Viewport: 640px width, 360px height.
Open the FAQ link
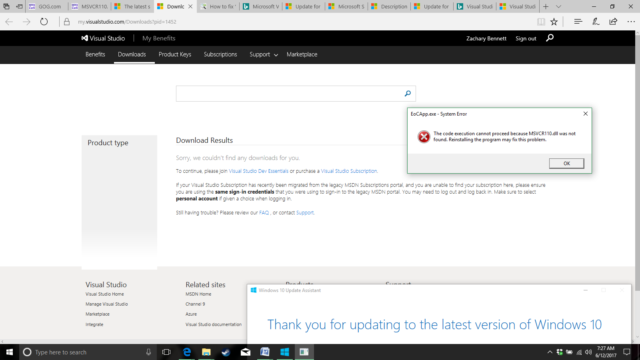(x=264, y=213)
